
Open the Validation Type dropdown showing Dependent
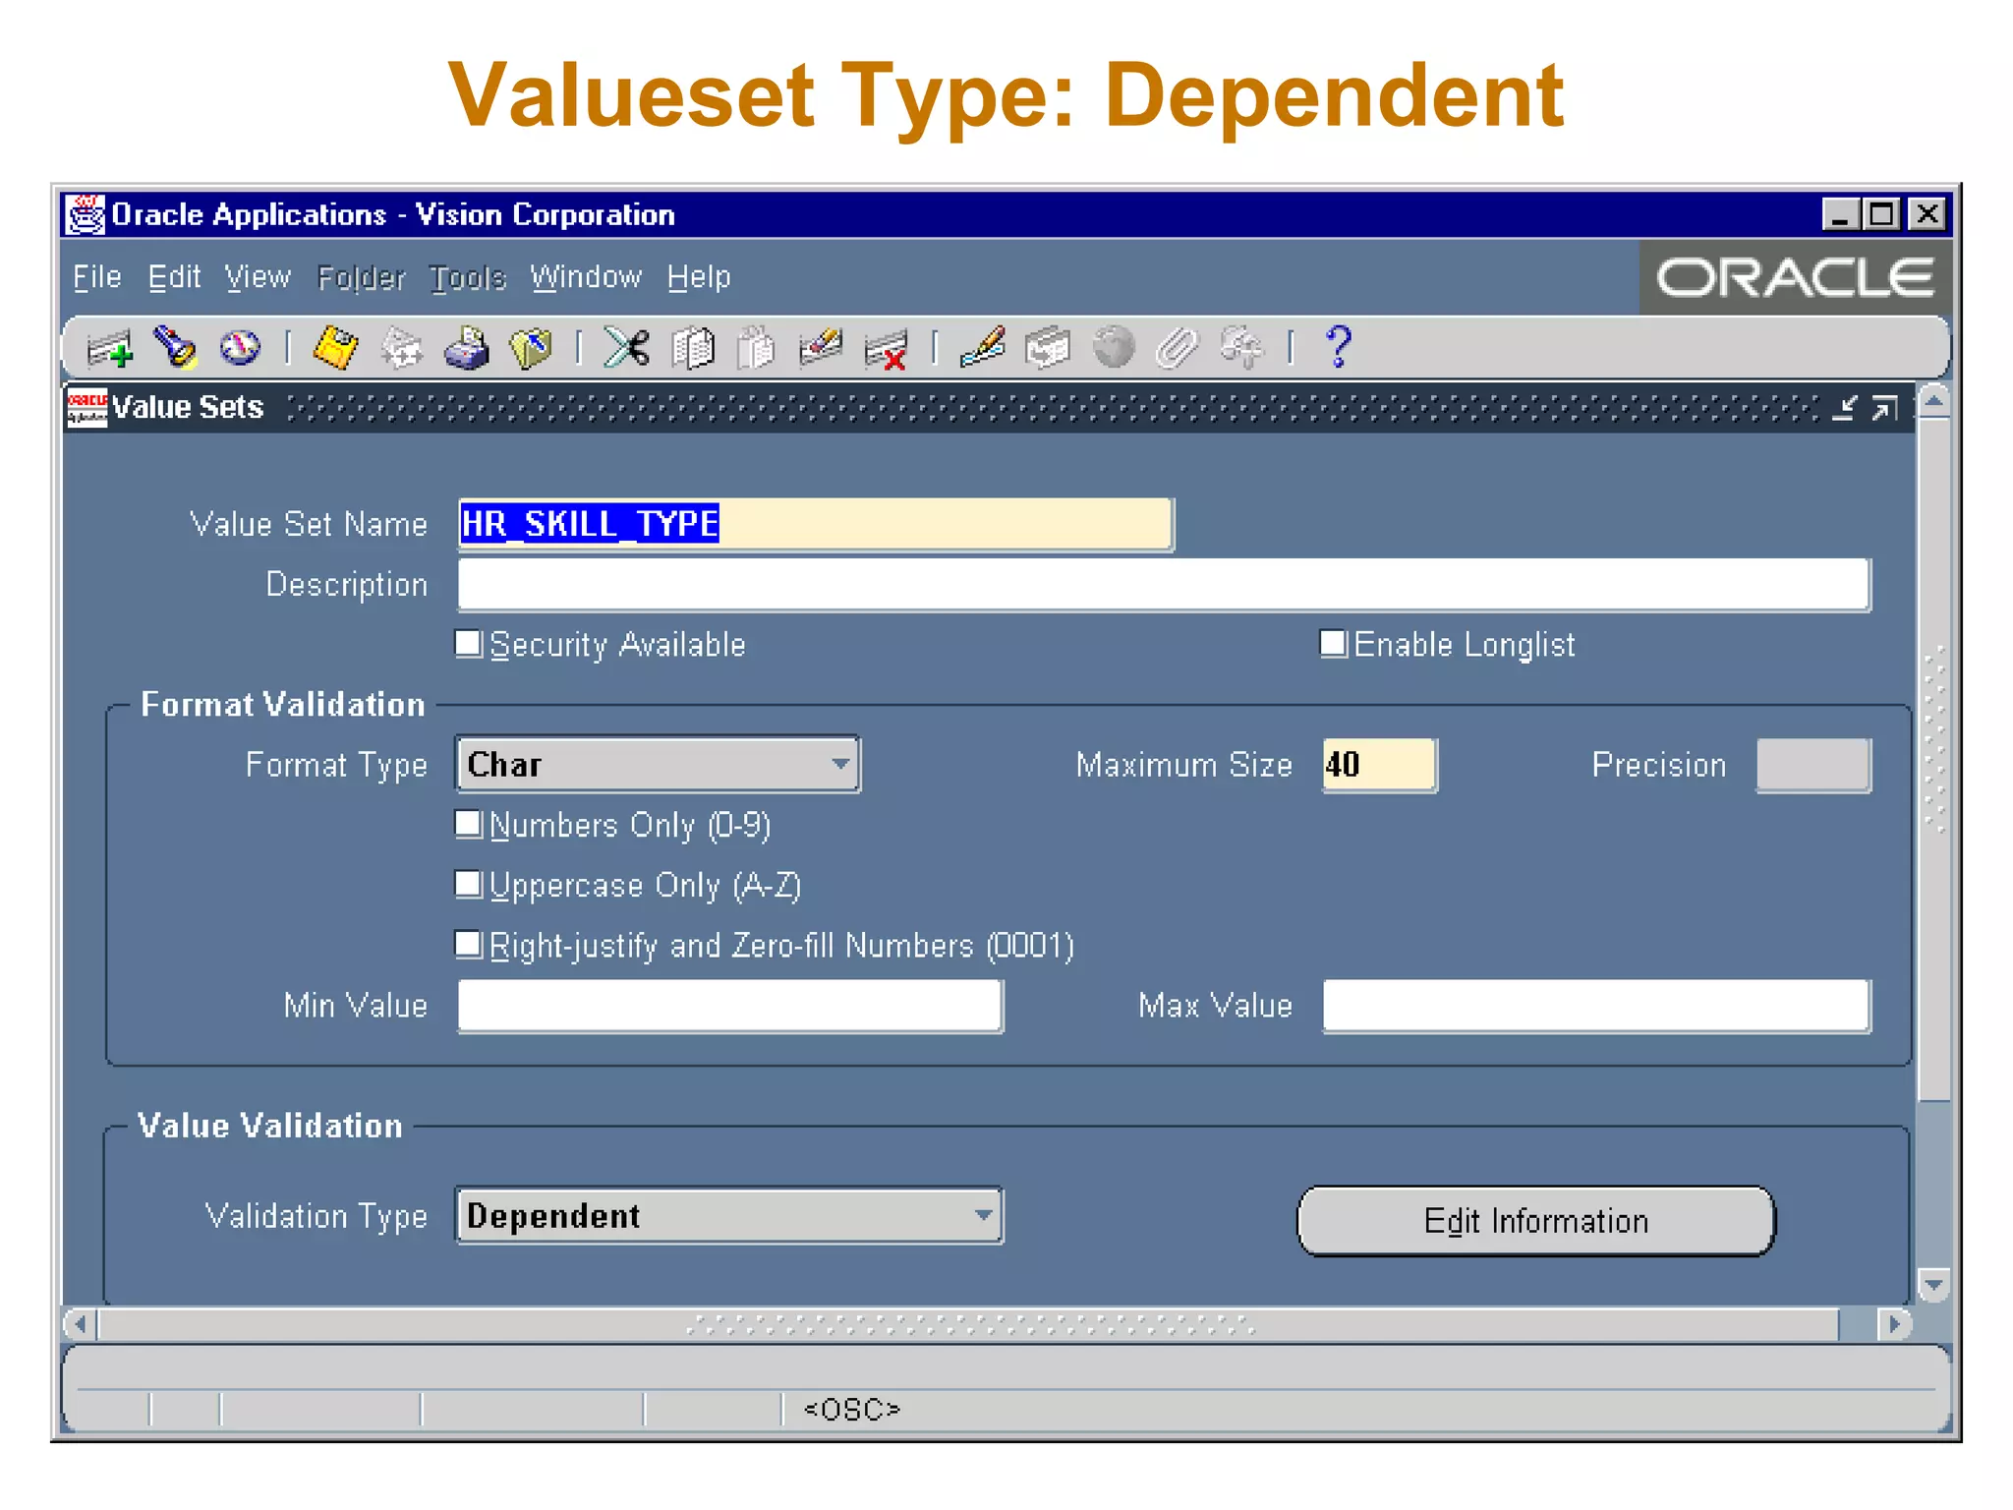pos(729,1215)
